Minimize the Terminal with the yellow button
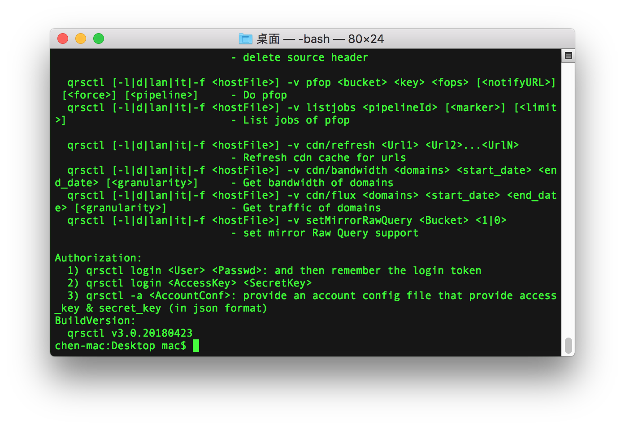The width and height of the screenshot is (625, 428). point(81,39)
